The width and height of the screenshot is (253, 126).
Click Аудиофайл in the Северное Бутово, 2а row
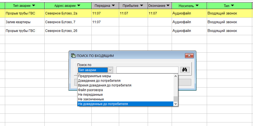pyautogui.click(x=182, y=13)
